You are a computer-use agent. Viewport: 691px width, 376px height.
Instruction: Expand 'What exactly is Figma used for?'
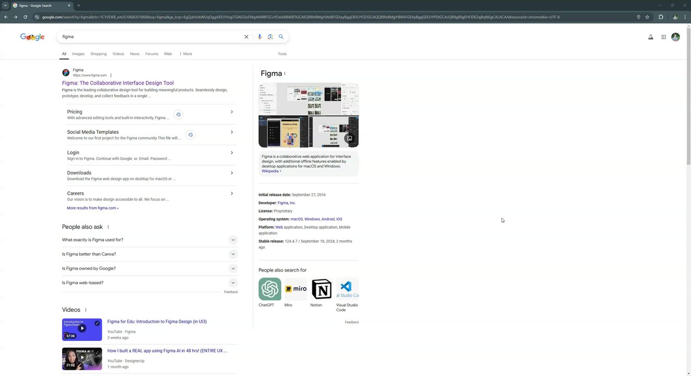[150, 240]
